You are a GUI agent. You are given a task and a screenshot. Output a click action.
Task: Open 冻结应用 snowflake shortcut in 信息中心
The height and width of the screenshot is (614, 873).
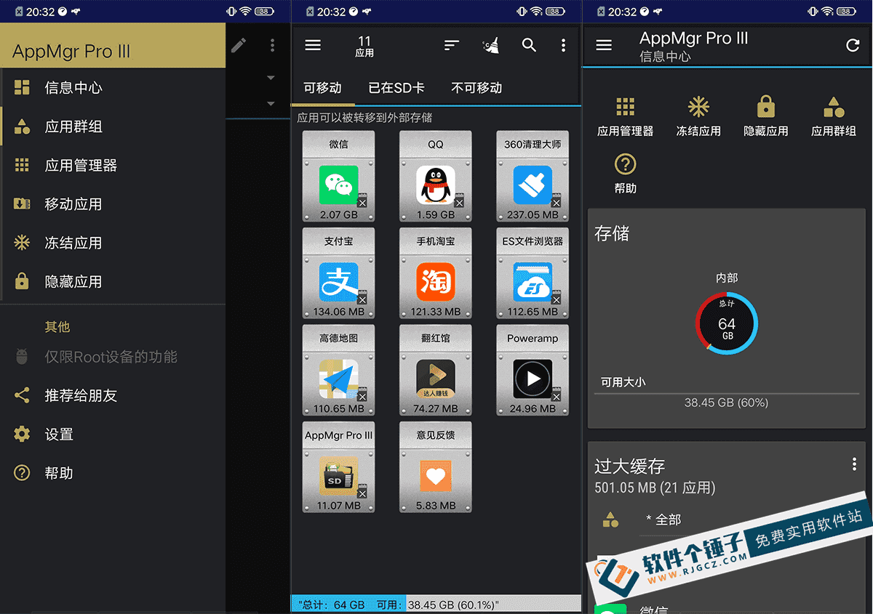tap(698, 116)
